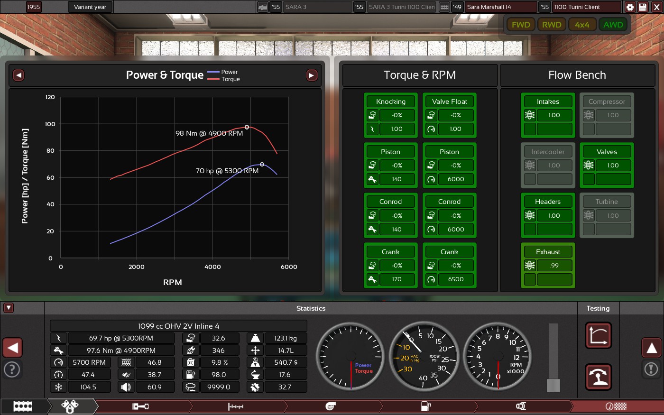Open the fuel system tab icon
This screenshot has width=664, height=415.
tap(426, 406)
